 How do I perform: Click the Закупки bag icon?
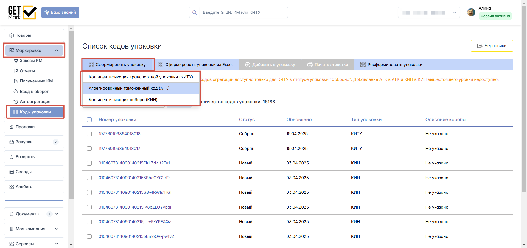[x=12, y=142]
